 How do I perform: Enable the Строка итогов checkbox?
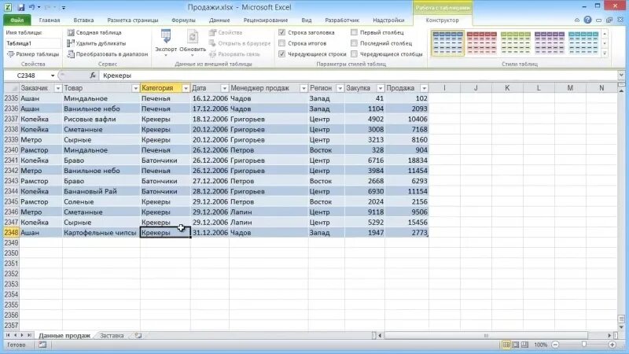pyautogui.click(x=282, y=43)
